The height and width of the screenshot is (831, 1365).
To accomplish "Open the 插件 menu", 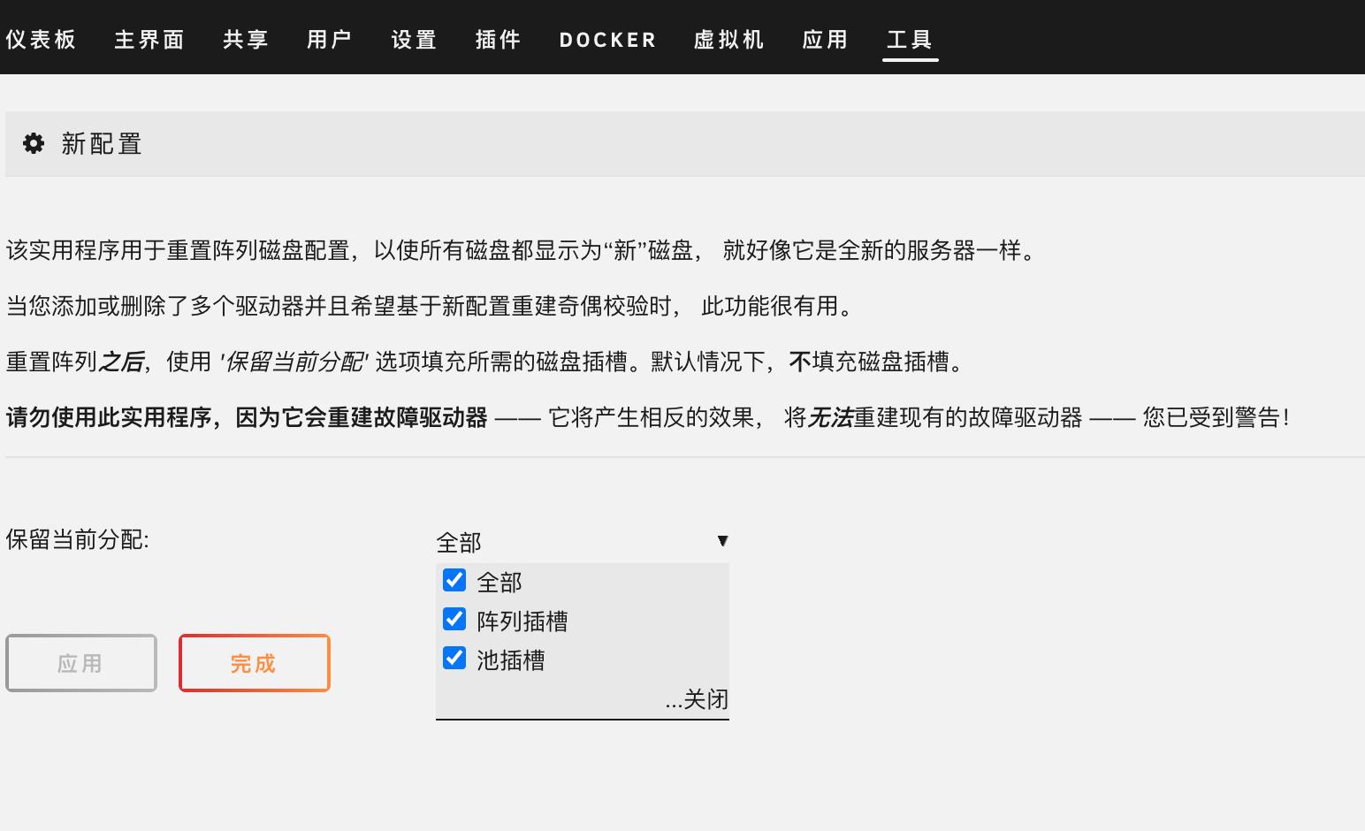I will (x=497, y=39).
